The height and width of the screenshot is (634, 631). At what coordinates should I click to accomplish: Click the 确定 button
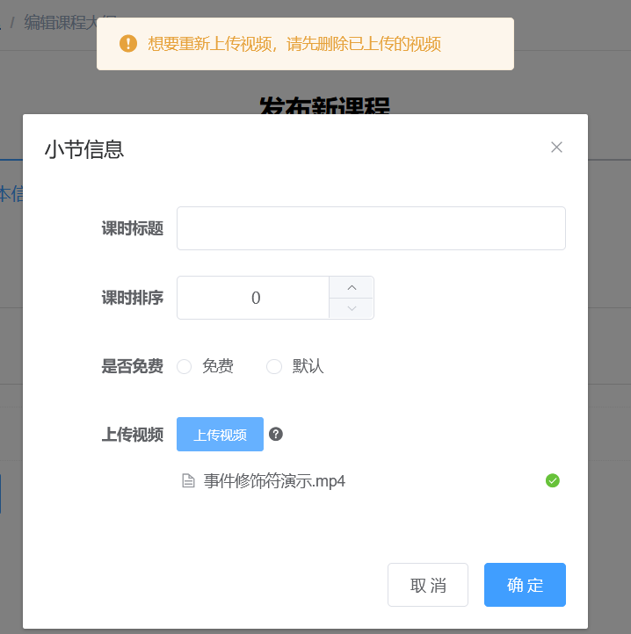point(525,585)
